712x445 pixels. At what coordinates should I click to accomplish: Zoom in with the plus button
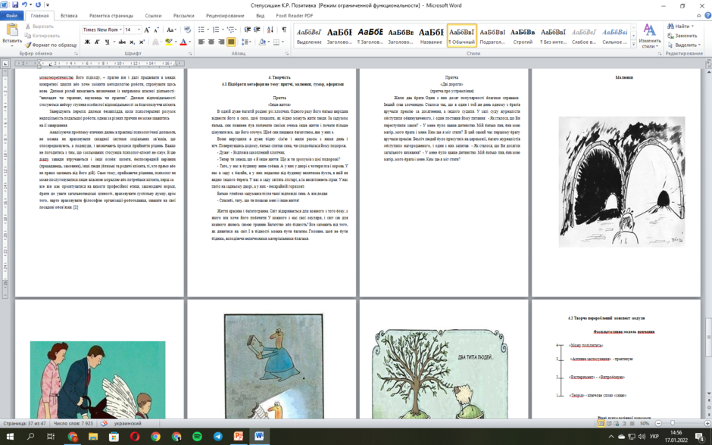tap(707, 423)
